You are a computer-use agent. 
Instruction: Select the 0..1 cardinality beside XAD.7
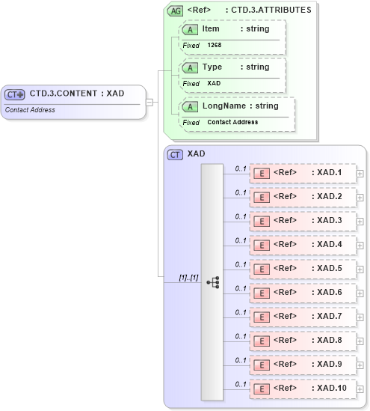click(x=241, y=312)
